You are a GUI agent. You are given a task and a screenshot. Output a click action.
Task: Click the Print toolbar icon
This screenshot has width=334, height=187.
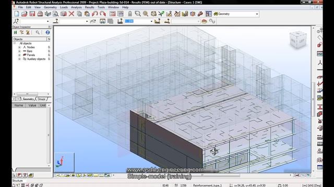40,14
